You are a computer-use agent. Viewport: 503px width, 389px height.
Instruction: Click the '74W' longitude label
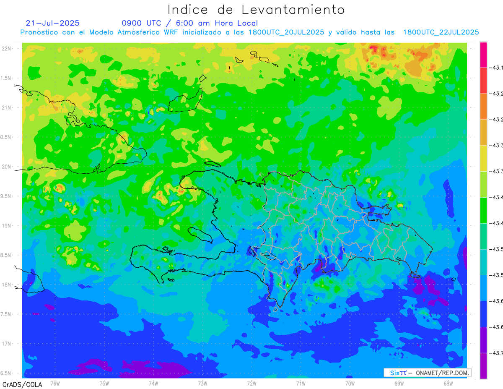tap(153, 383)
